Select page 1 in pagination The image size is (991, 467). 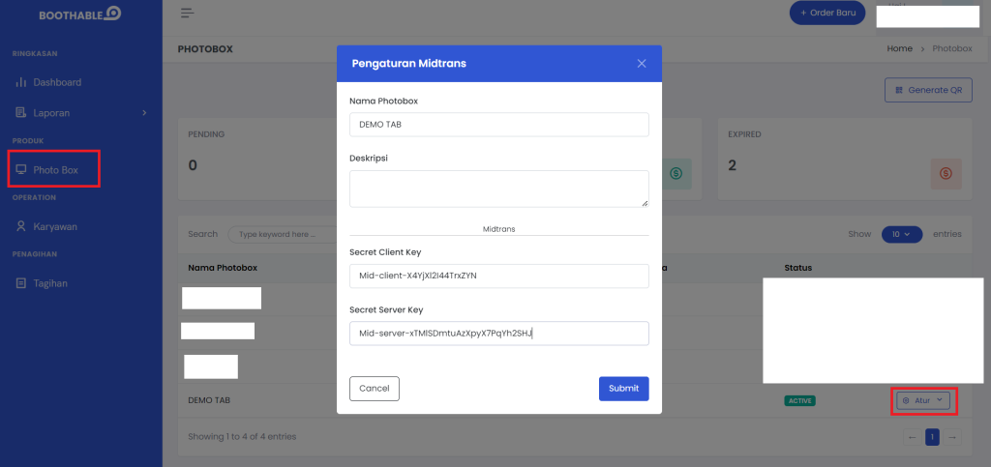pyautogui.click(x=932, y=437)
